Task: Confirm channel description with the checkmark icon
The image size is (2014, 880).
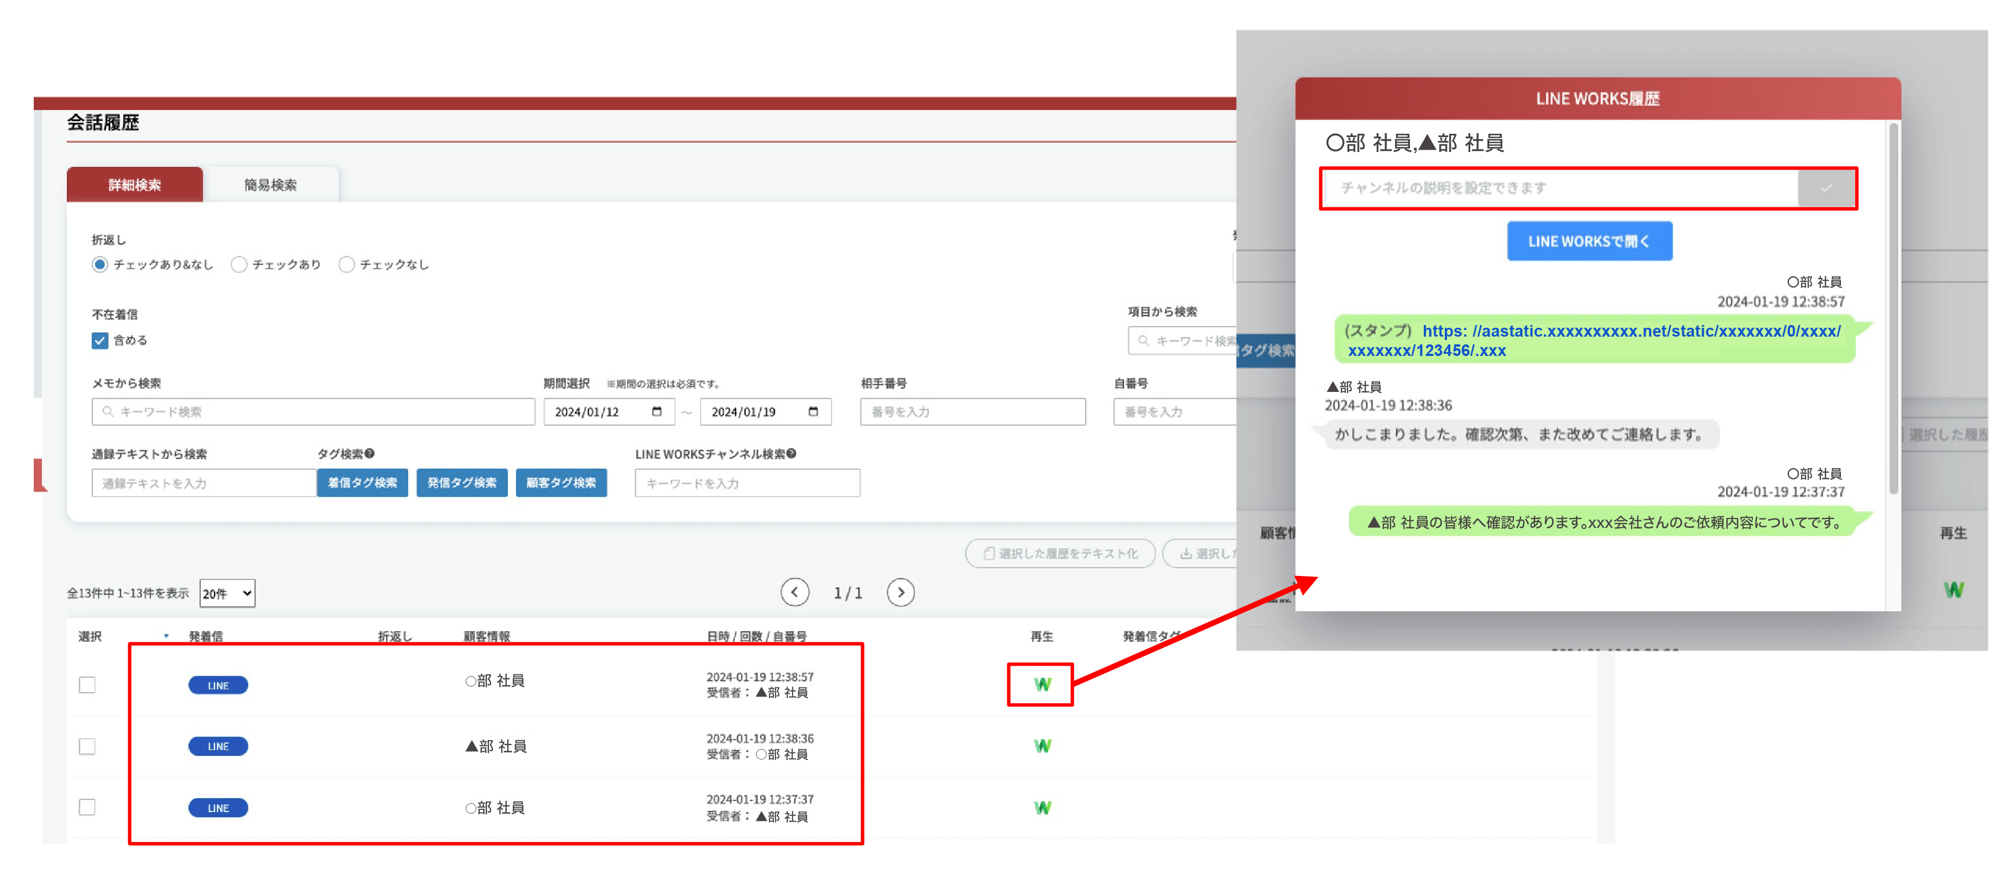Action: (1826, 188)
